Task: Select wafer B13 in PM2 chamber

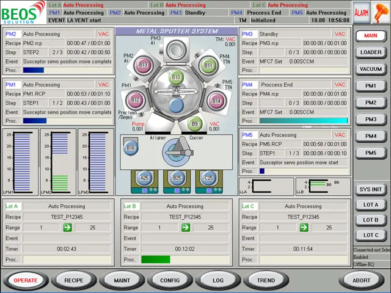Action: [x=143, y=65]
